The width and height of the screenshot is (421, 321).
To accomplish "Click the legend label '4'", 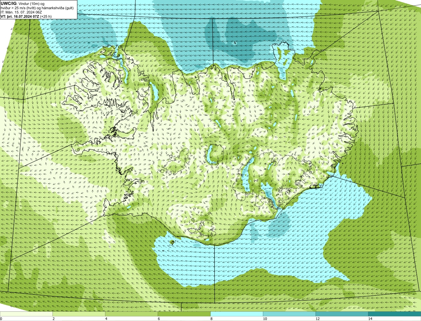I will [106, 319].
